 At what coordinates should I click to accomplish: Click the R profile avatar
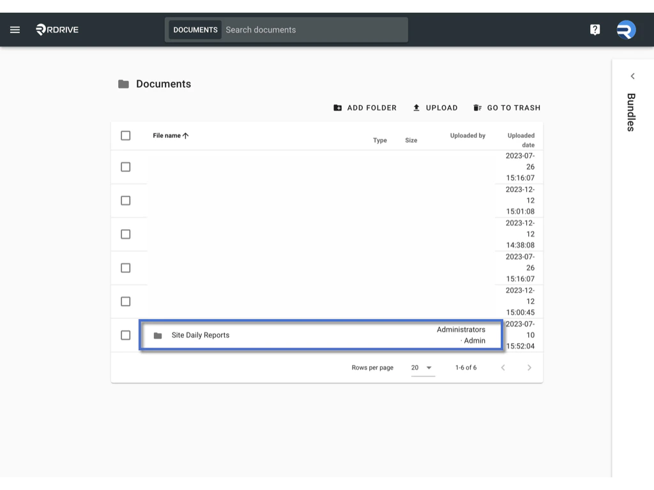pos(625,29)
